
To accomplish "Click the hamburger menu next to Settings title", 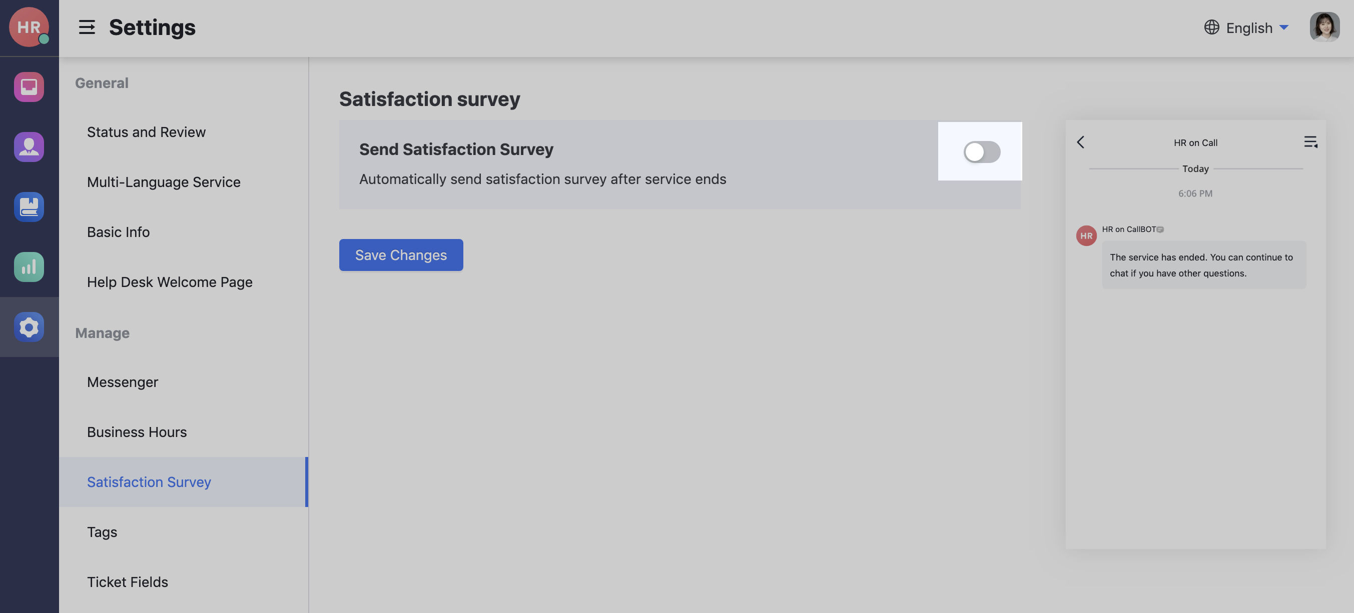I will pyautogui.click(x=87, y=27).
